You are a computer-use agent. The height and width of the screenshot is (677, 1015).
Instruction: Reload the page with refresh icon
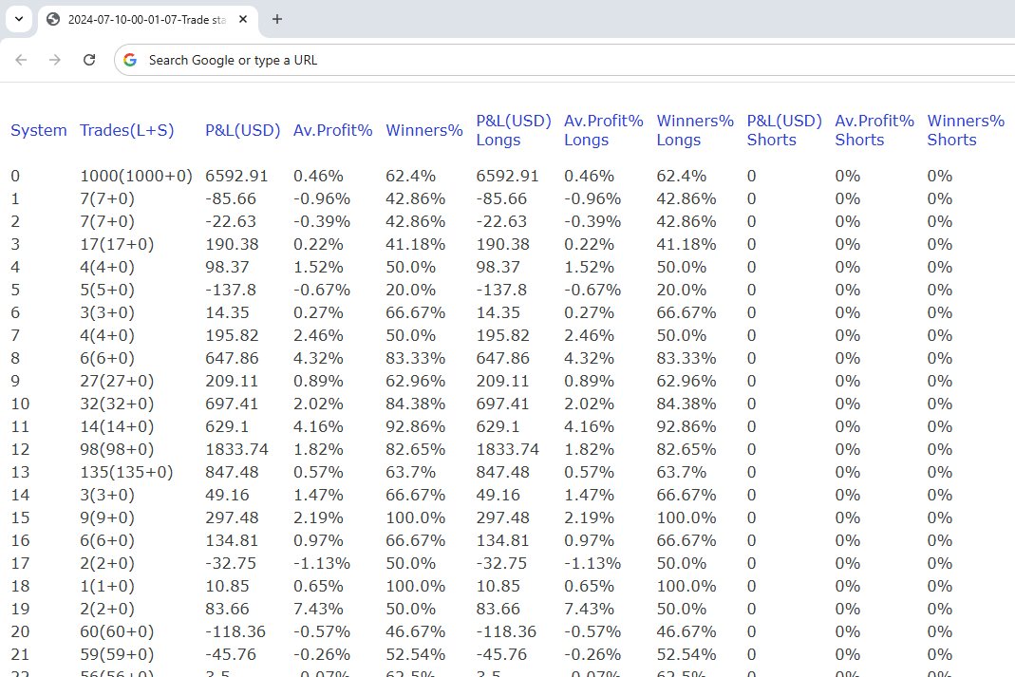89,60
